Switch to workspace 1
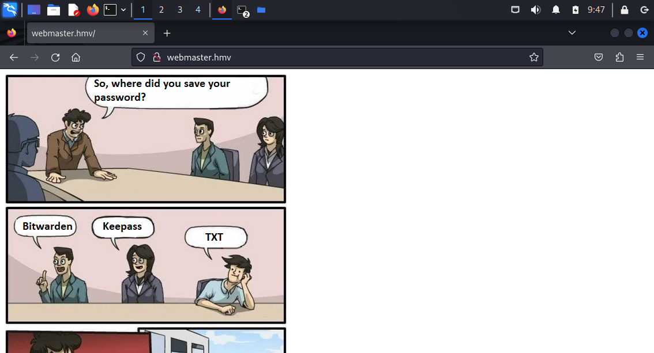Screen dimensions: 654x353 click(x=143, y=10)
